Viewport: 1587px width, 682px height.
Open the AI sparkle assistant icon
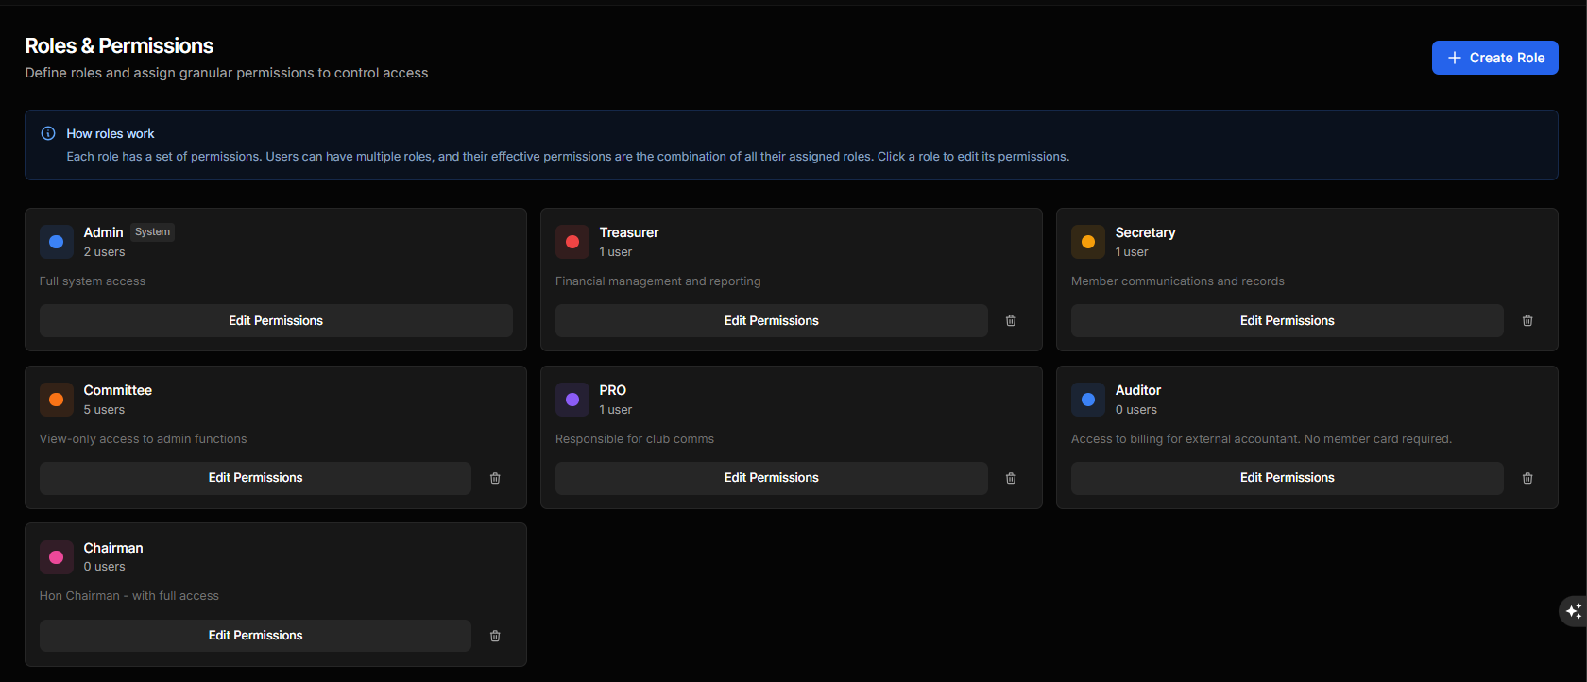coord(1573,611)
